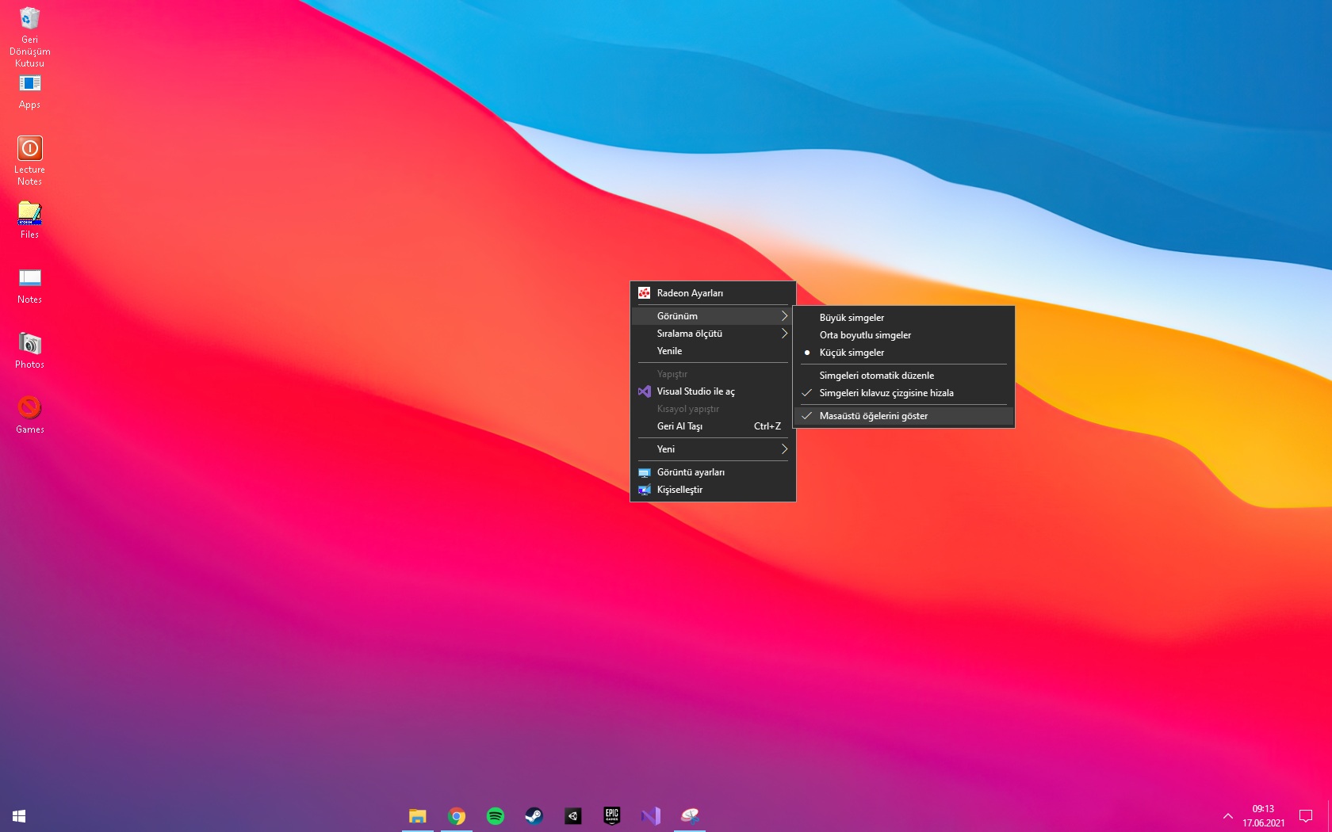Open Unity Hub from the taskbar

[573, 816]
